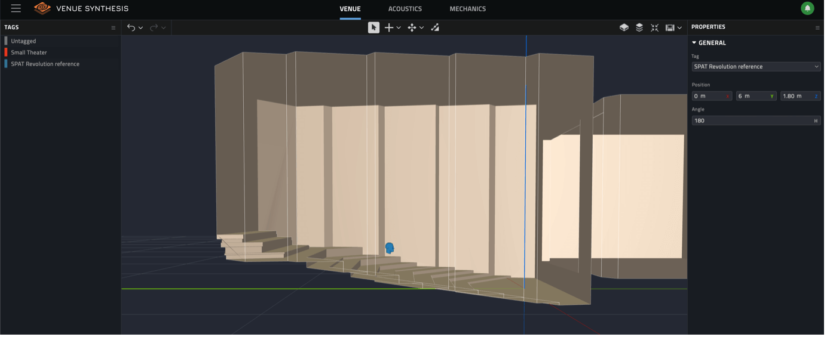The image size is (827, 337).
Task: Open the Tag dropdown in Properties
Action: tap(756, 67)
